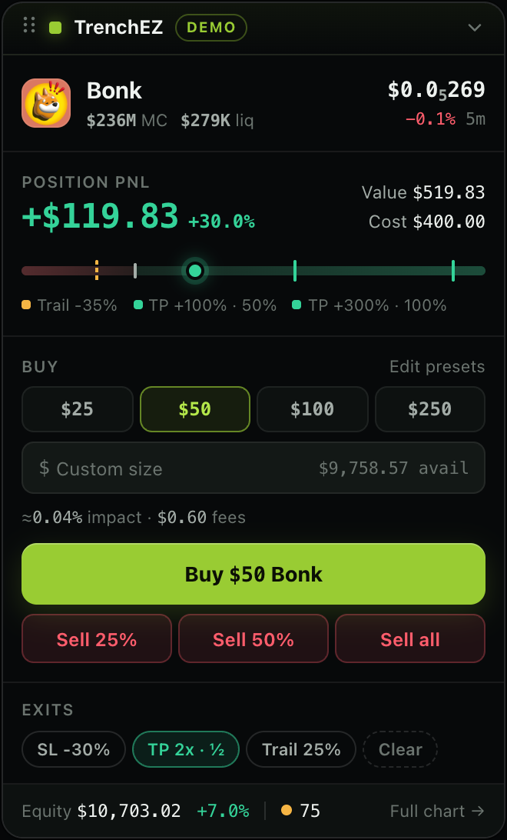Click the orange Trail -35% legend dot
507x840 pixels.
point(26,305)
